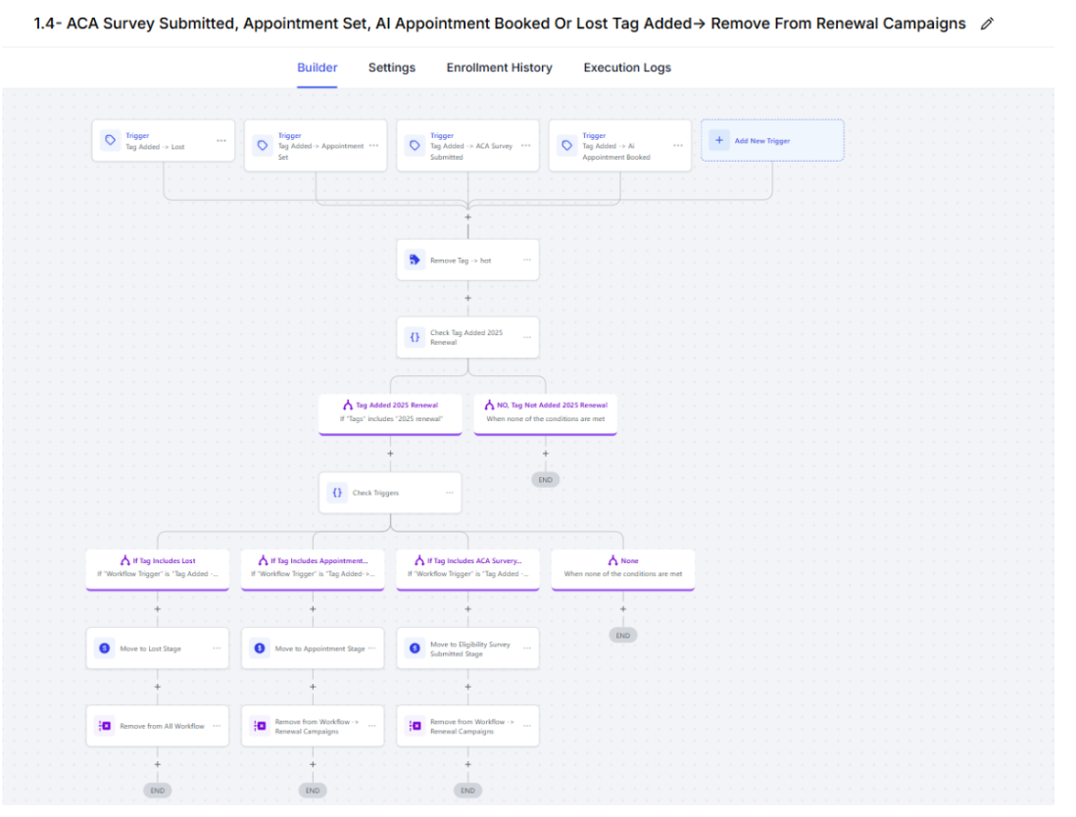Click curly braces icon on Check Tag Added 2025 Renewal

coord(416,337)
